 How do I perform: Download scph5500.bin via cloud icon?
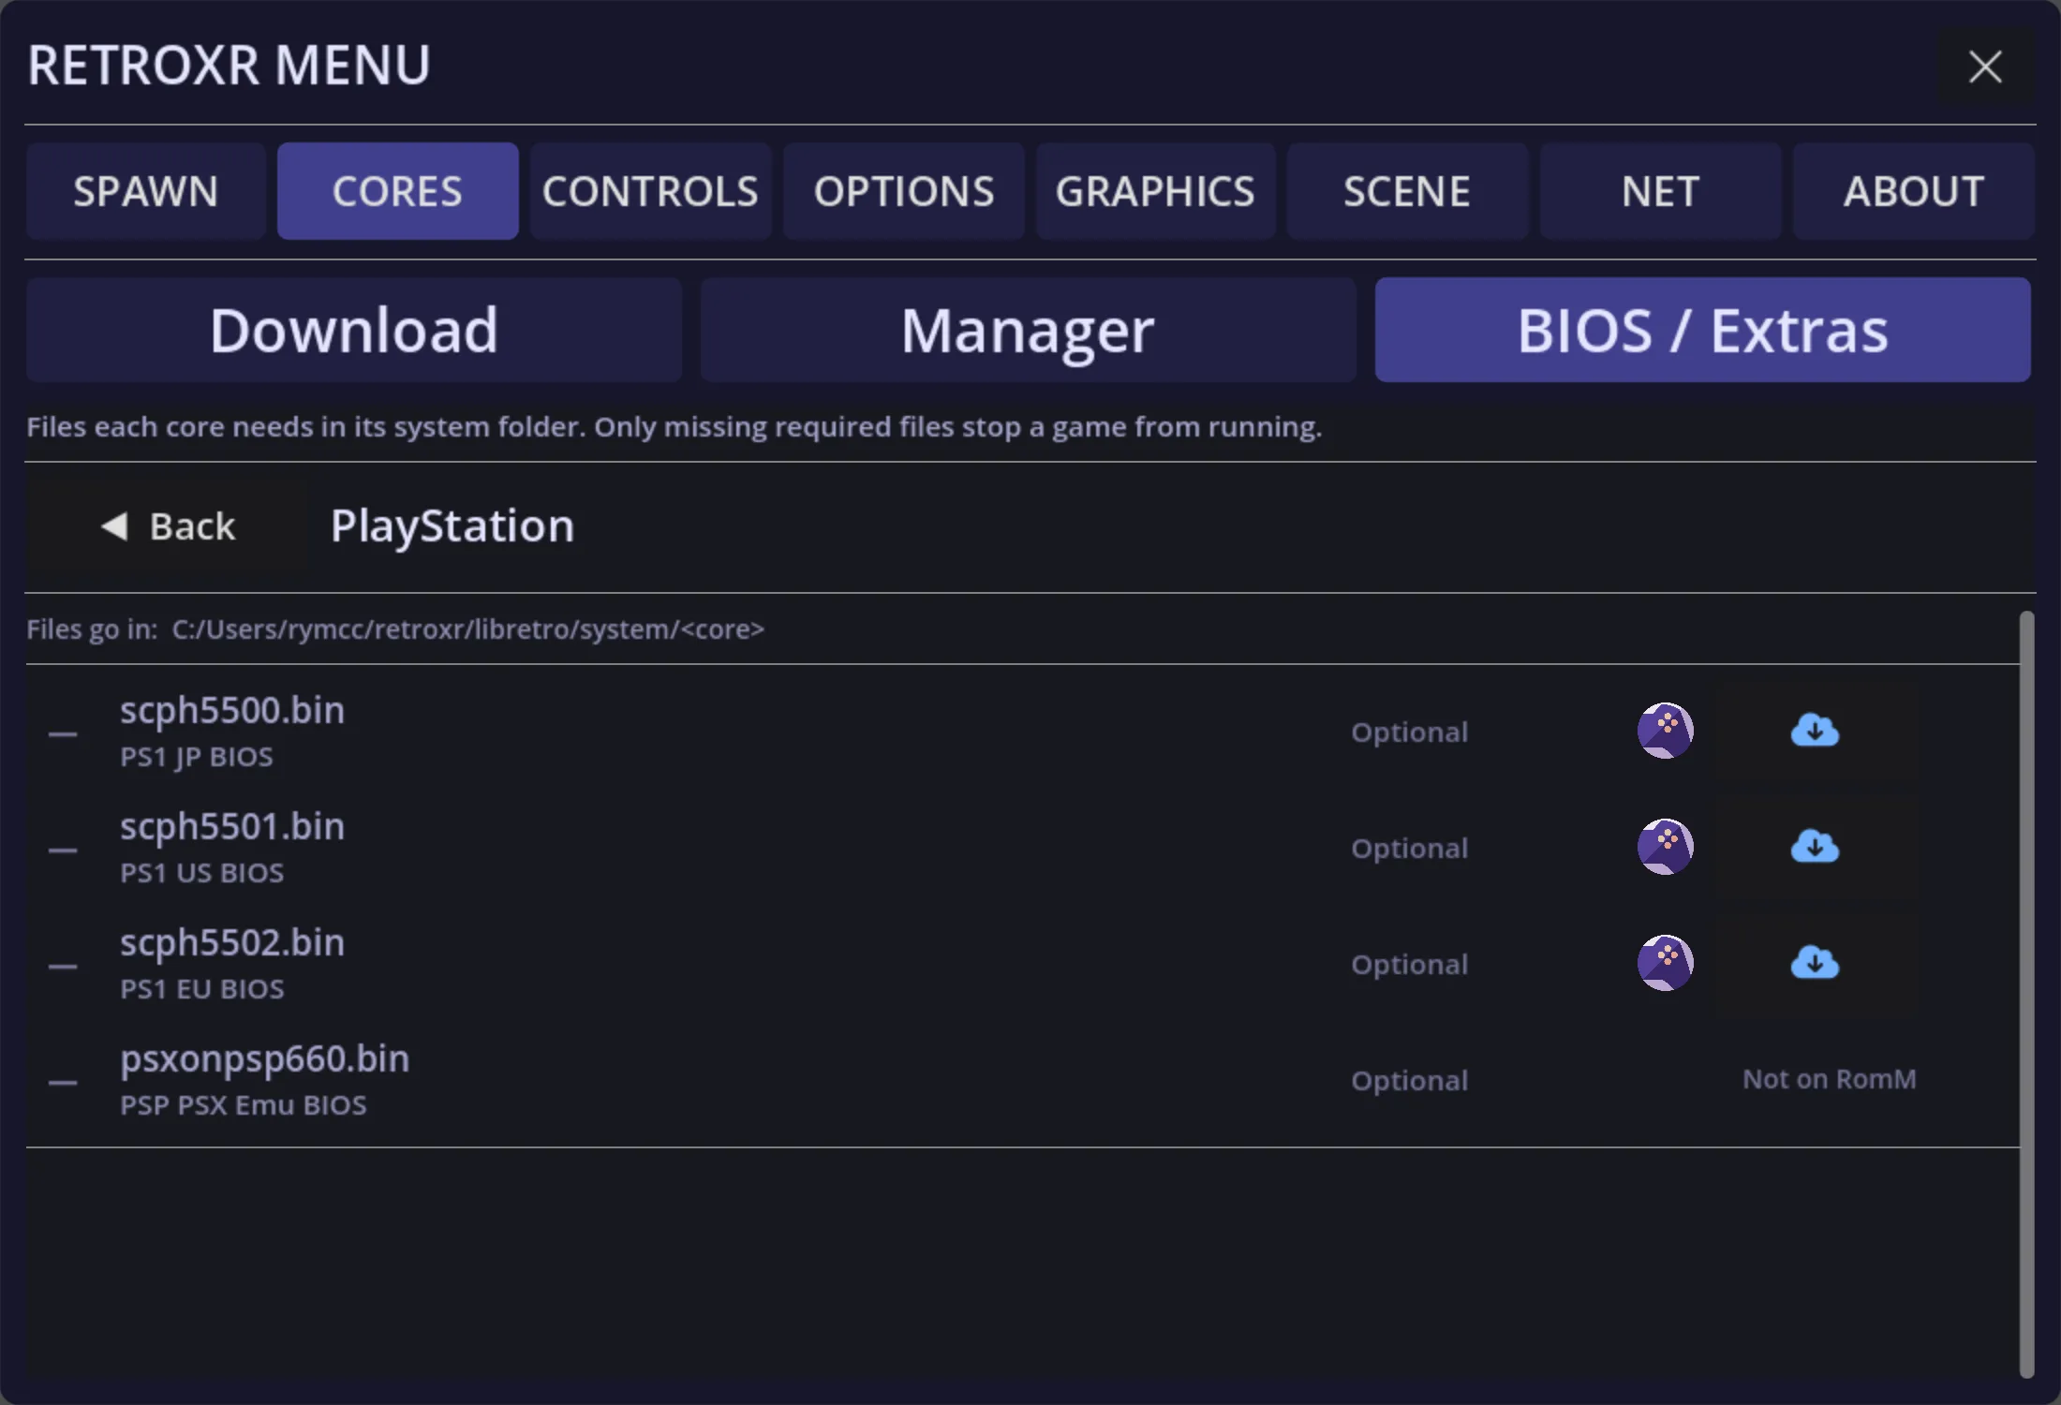coord(1816,731)
